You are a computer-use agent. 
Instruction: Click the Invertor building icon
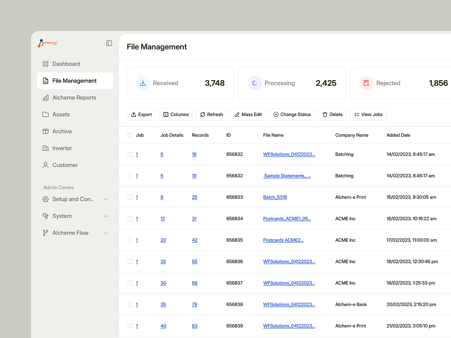(x=45, y=148)
